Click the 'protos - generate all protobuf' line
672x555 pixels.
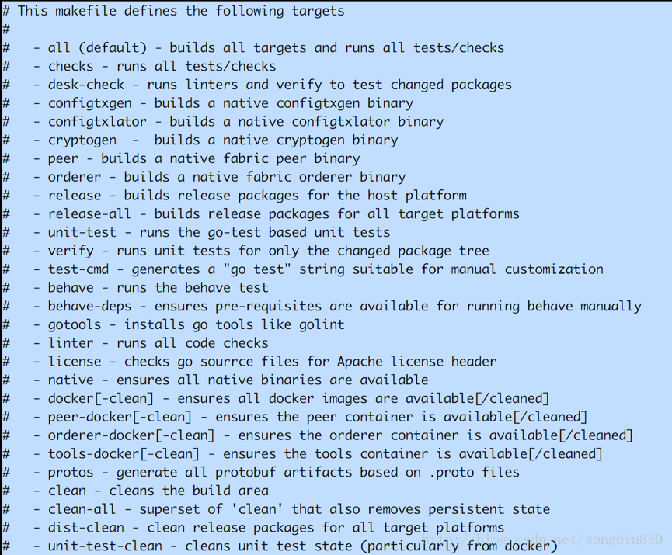click(284, 472)
